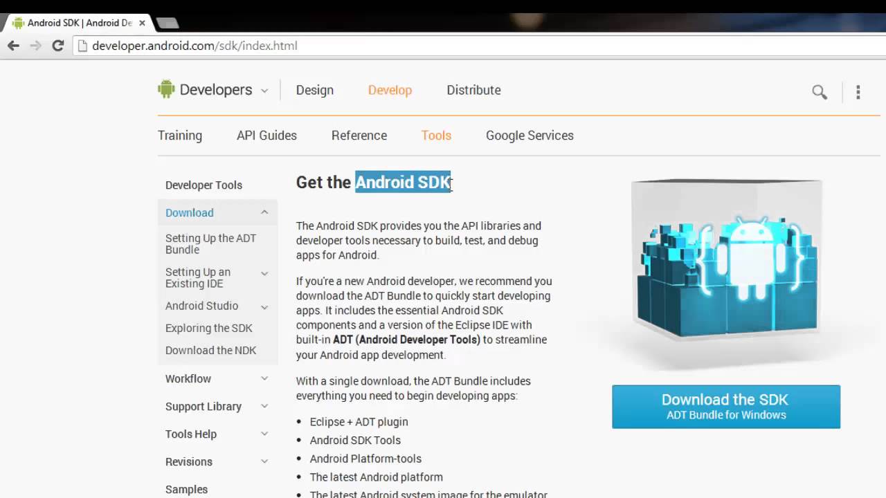886x498 pixels.
Task: Open a new browser tab
Action: coord(168,23)
